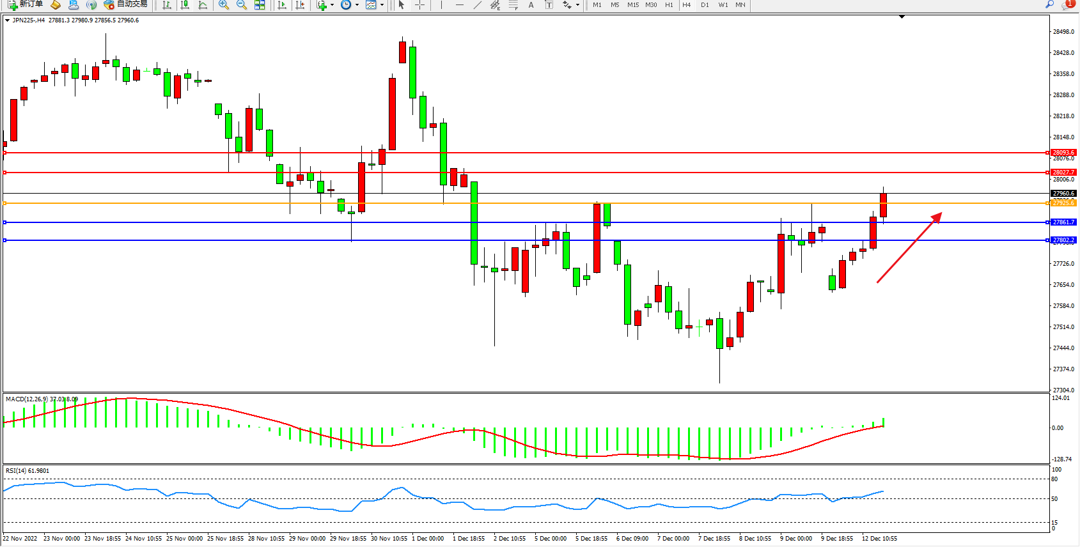This screenshot has height=547, width=1080.
Task: Open search with magnifier icon
Action: click(1049, 5)
